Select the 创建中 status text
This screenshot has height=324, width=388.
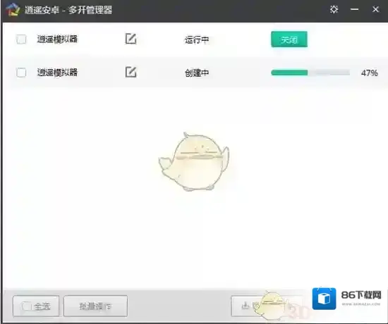(197, 73)
